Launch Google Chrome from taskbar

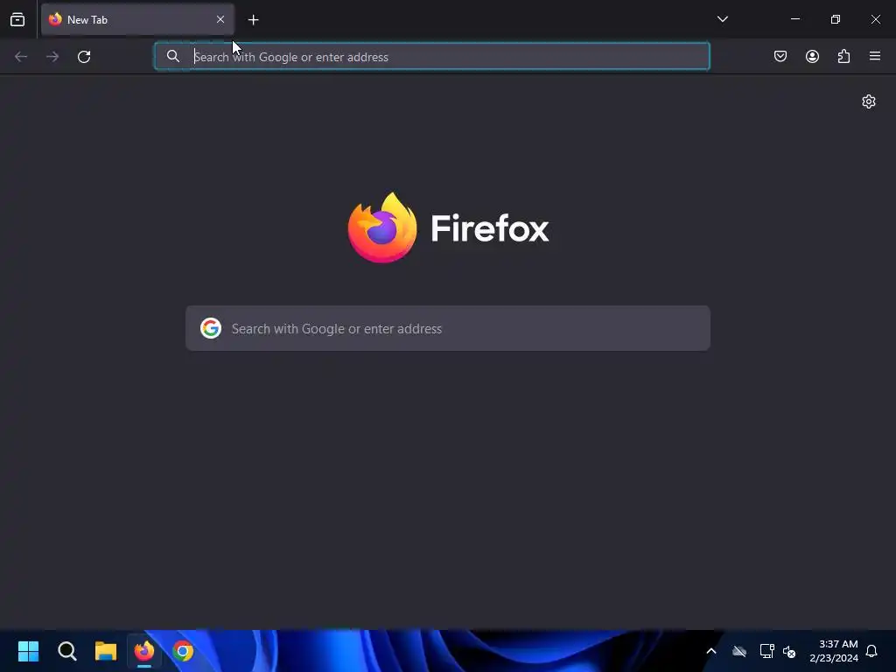click(183, 651)
